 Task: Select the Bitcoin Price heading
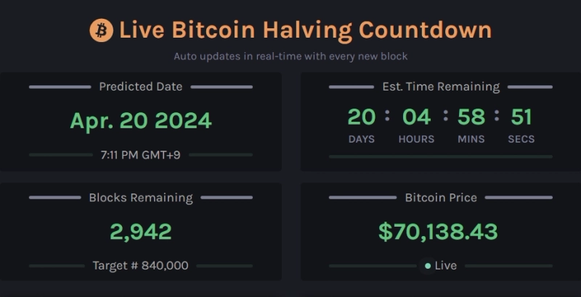(x=441, y=198)
